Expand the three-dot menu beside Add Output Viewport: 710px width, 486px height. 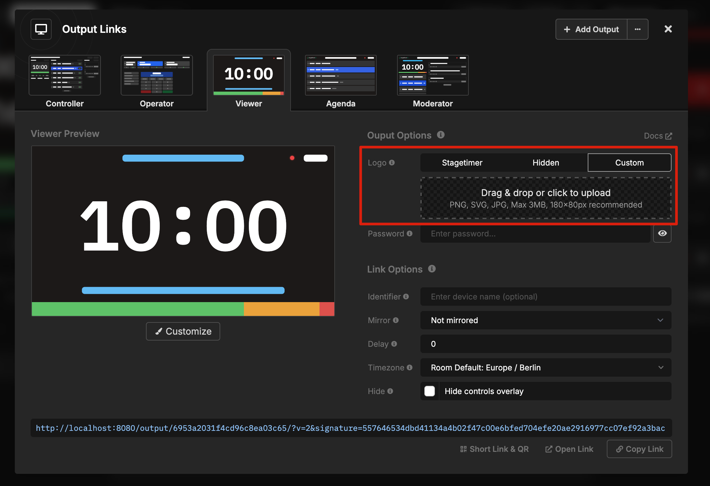click(638, 29)
